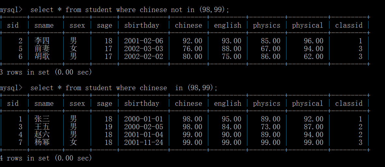Click 前妻's english score 88.00
385x167 pixels.
coord(231,49)
